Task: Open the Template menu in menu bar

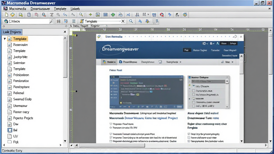Action: tap(60, 9)
